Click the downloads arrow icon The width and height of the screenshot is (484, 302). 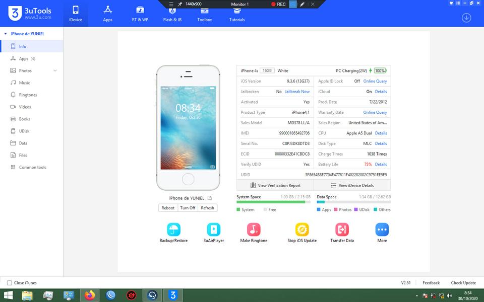tap(466, 18)
